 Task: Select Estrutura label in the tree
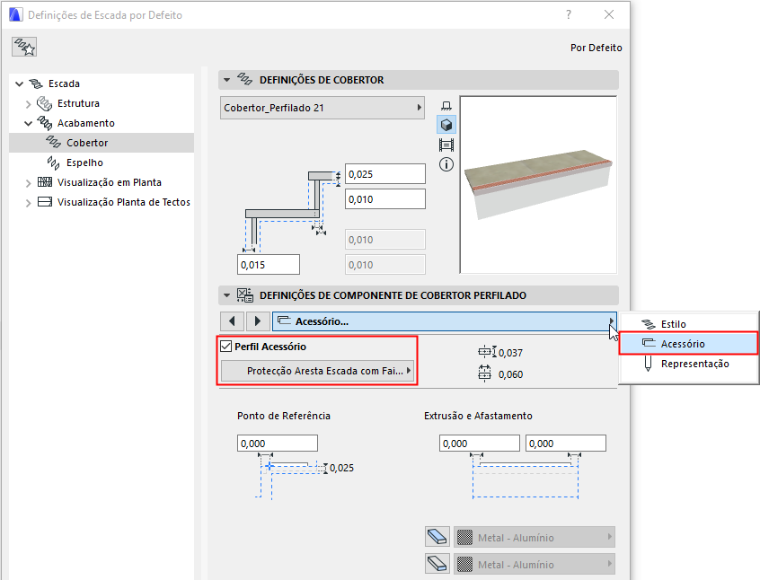coord(78,103)
